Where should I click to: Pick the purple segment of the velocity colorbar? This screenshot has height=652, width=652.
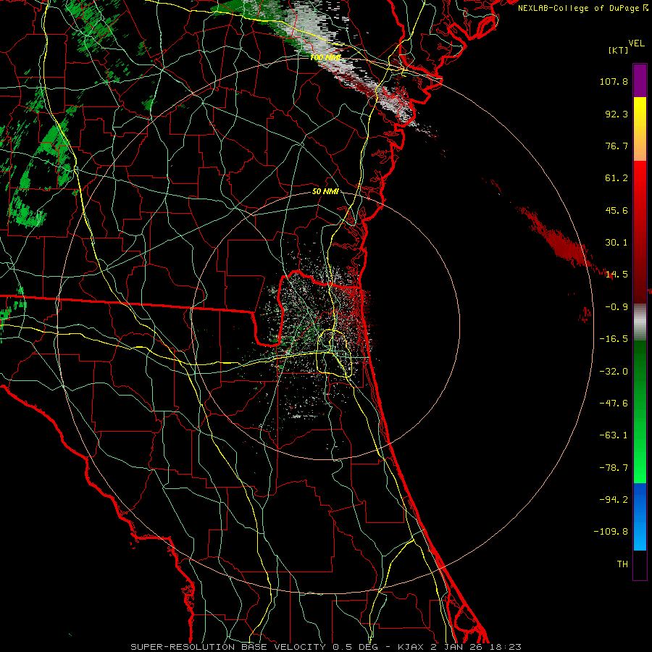[x=640, y=80]
